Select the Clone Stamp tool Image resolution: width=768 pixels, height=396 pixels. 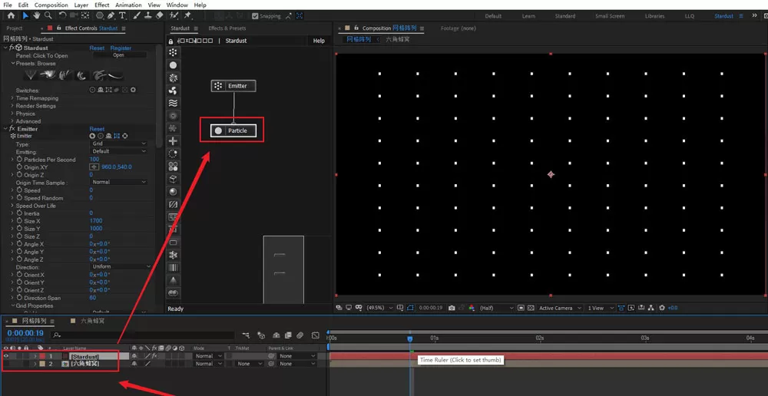tap(148, 15)
